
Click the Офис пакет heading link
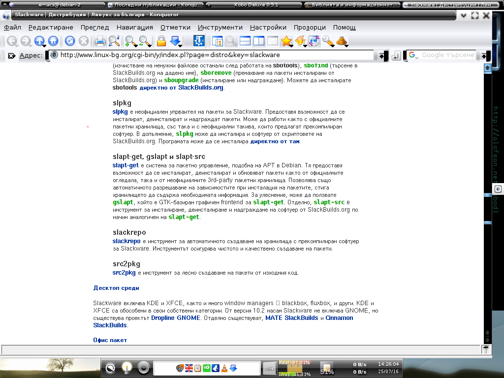pos(110,340)
